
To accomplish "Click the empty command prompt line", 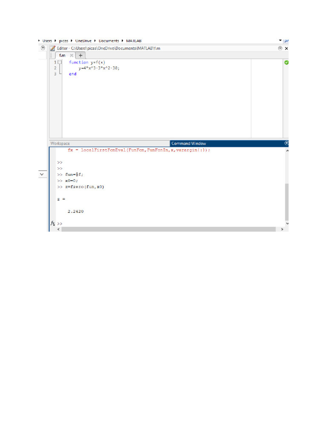I will pyautogui.click(x=169, y=223).
